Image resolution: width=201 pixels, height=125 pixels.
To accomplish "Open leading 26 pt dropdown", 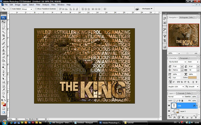I will pos(198,66).
